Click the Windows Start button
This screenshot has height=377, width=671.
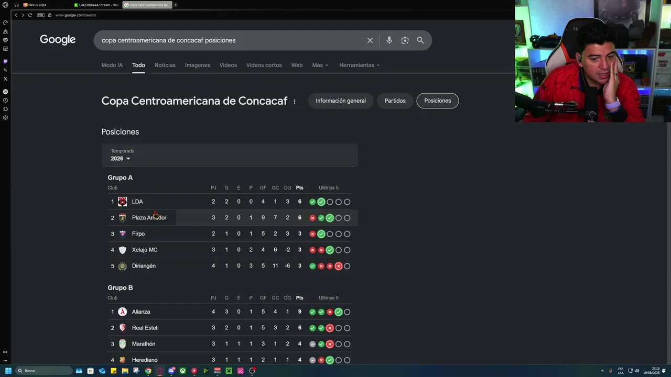click(x=8, y=371)
